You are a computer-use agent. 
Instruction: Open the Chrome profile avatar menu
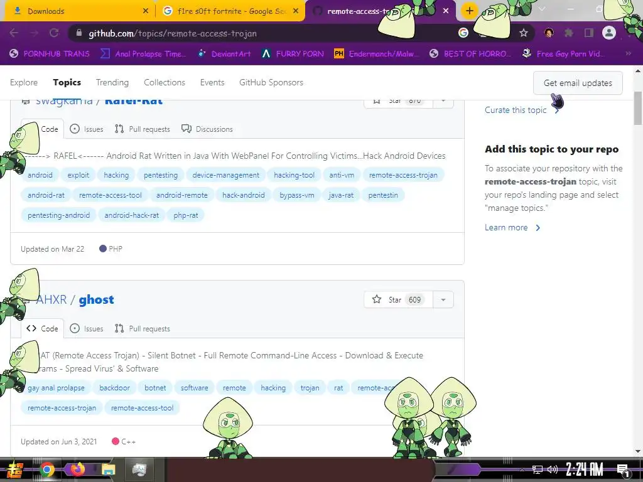pos(609,33)
